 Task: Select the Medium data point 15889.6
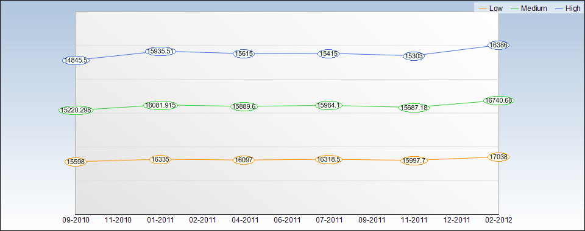coord(244,106)
